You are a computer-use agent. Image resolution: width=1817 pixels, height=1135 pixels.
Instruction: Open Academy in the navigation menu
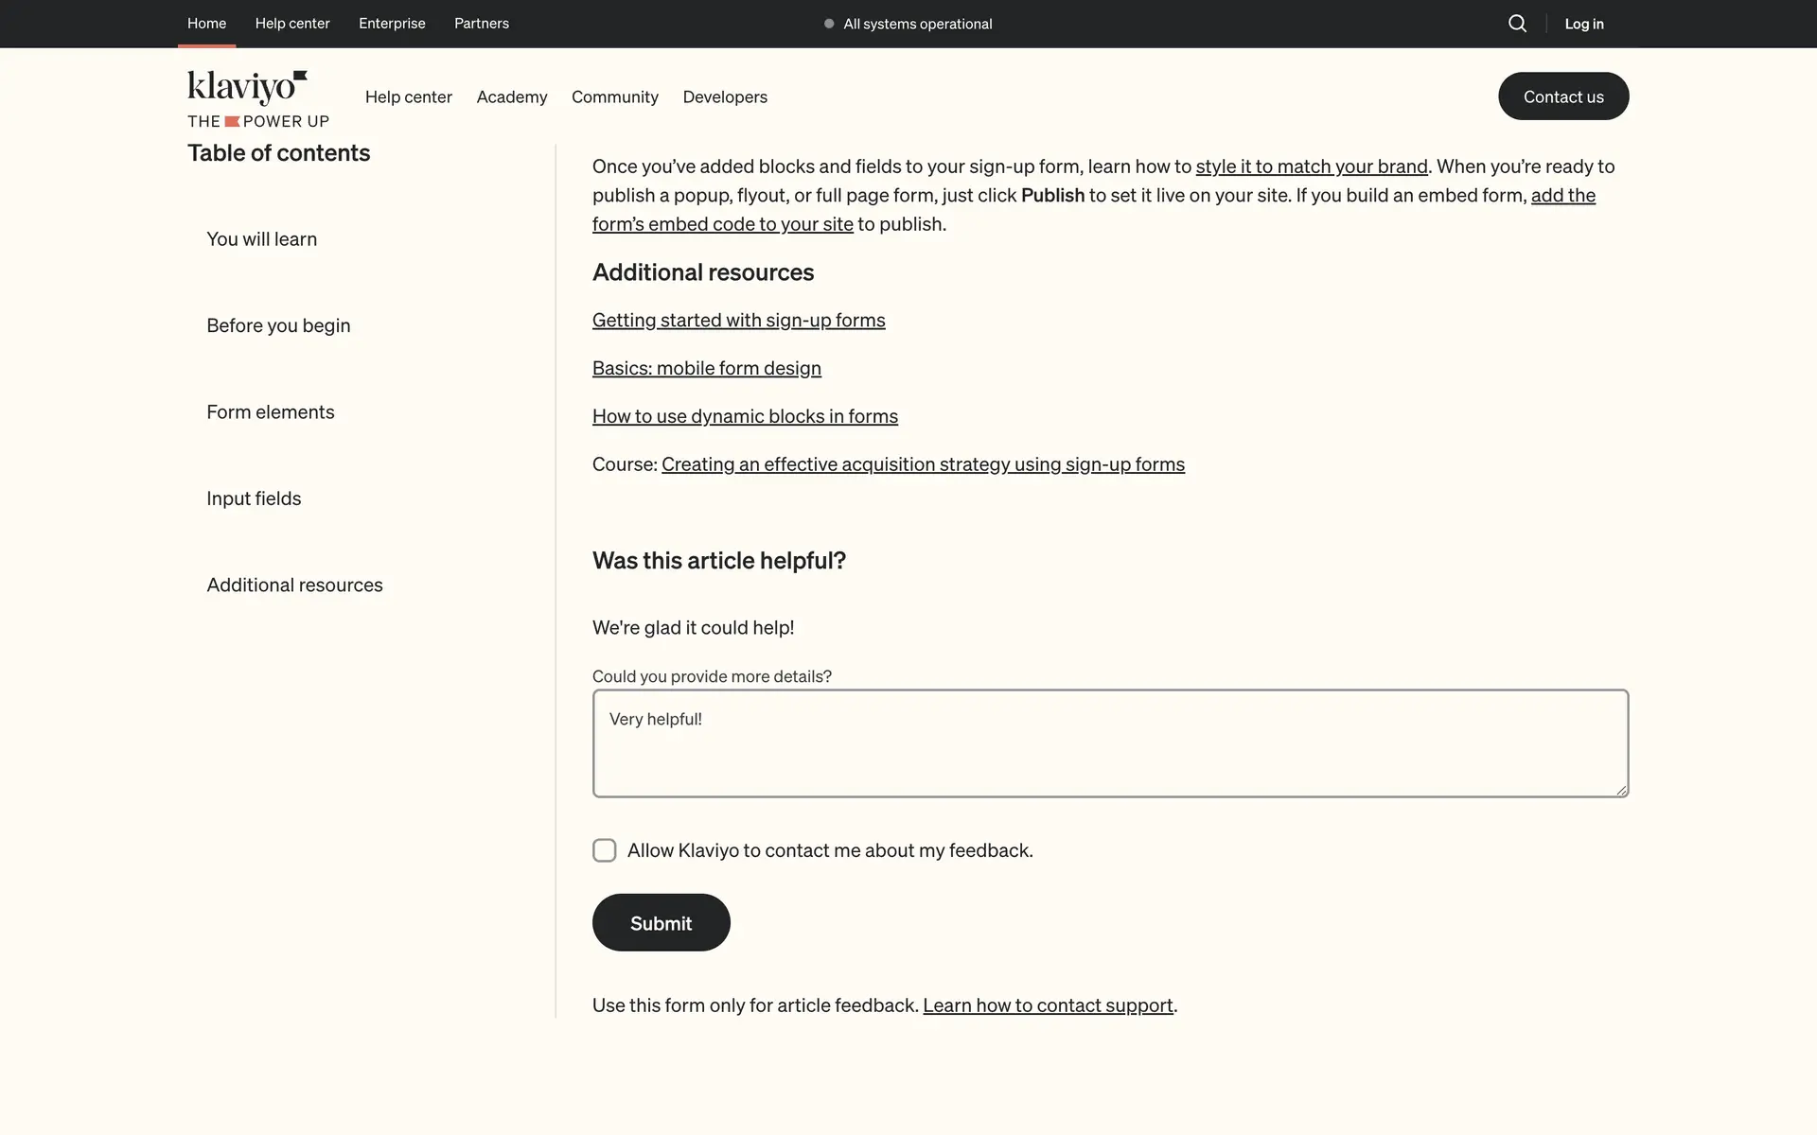pyautogui.click(x=512, y=96)
